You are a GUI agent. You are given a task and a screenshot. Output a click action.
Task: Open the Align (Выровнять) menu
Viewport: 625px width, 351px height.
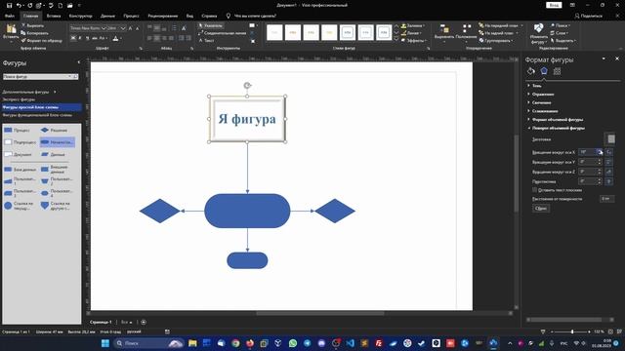click(x=444, y=32)
